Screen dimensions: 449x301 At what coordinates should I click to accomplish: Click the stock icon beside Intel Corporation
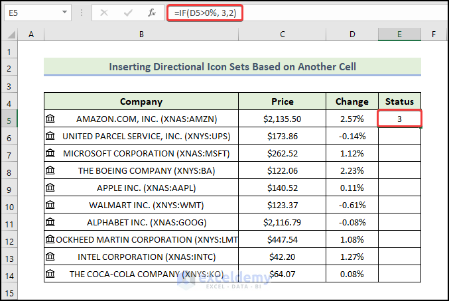coord(50,257)
